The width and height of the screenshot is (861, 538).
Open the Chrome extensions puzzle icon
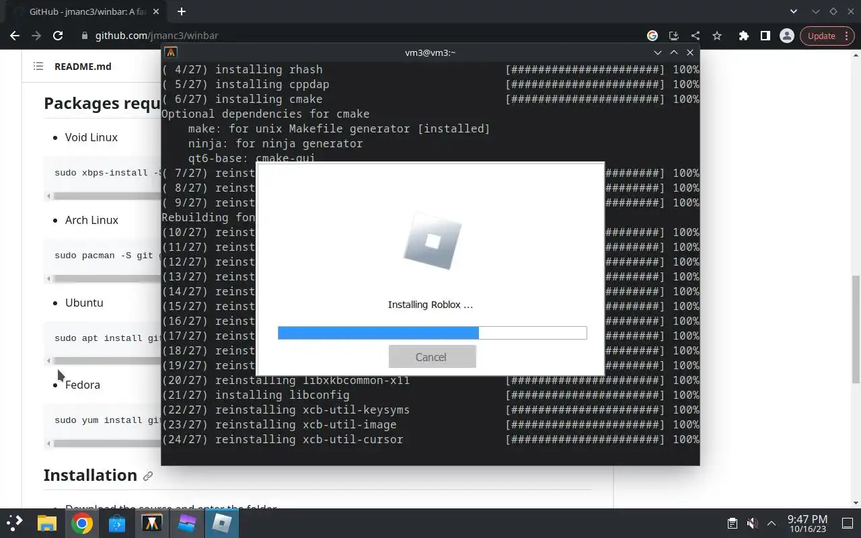pos(743,36)
